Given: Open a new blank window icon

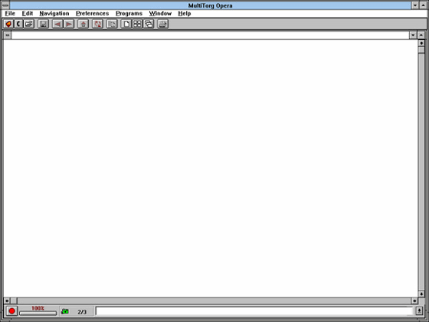Looking at the screenshot, I should point(126,24).
